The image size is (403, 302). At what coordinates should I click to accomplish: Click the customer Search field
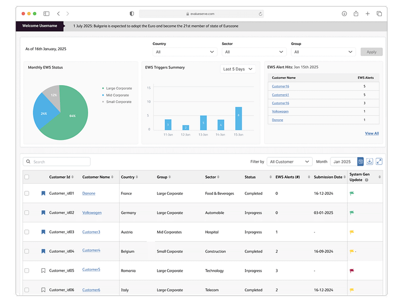point(56,162)
